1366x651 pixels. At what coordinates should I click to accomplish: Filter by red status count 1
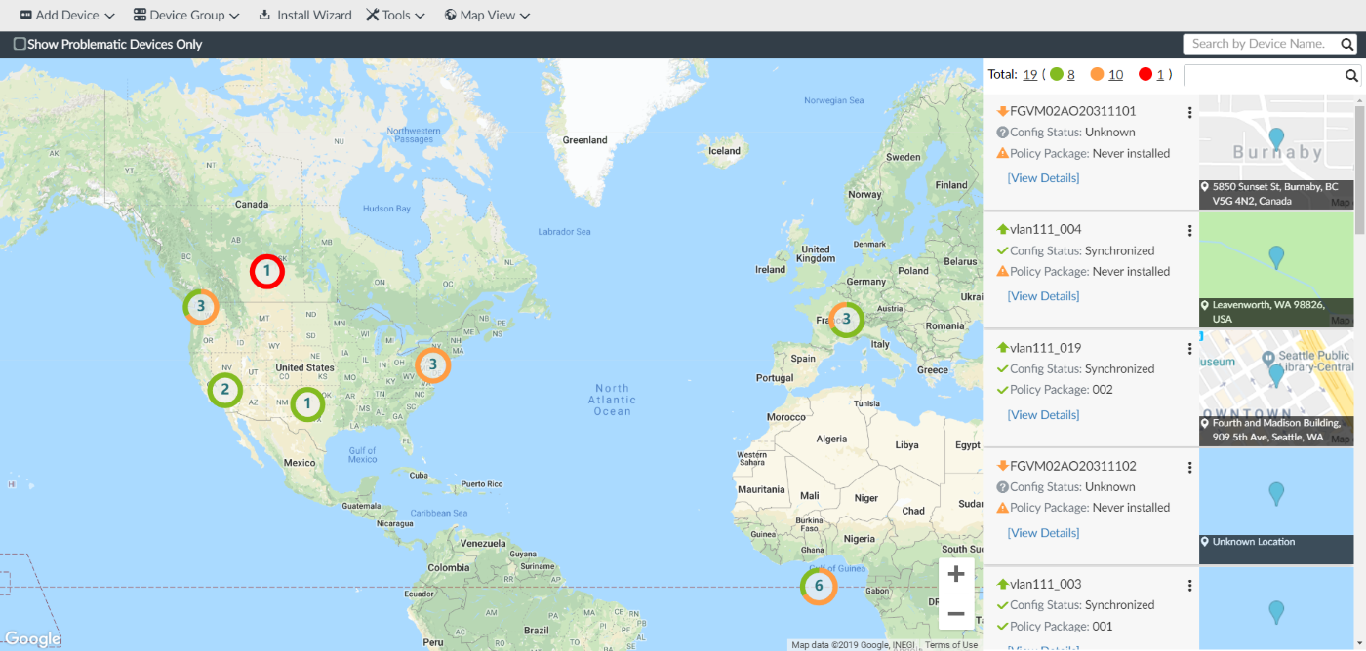[x=1160, y=74]
